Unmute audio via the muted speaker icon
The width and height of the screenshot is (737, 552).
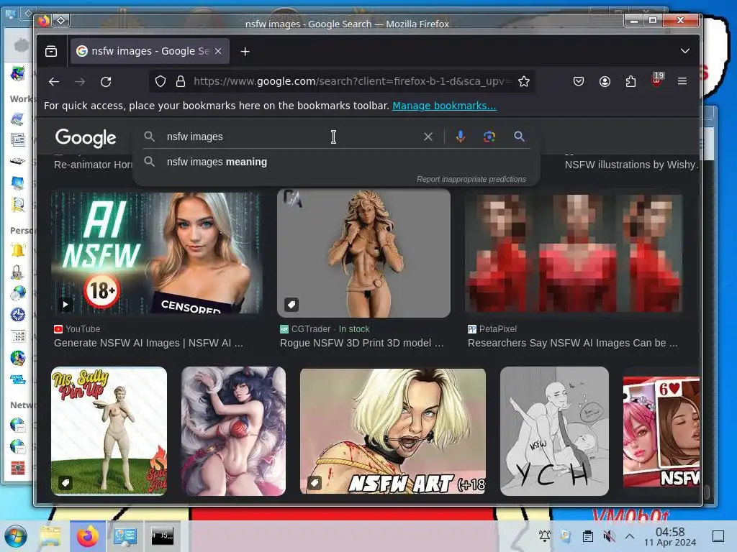coord(609,535)
